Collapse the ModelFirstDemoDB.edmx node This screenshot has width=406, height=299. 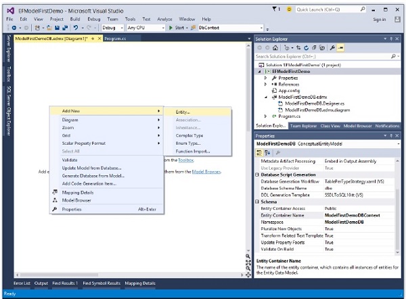click(266, 97)
